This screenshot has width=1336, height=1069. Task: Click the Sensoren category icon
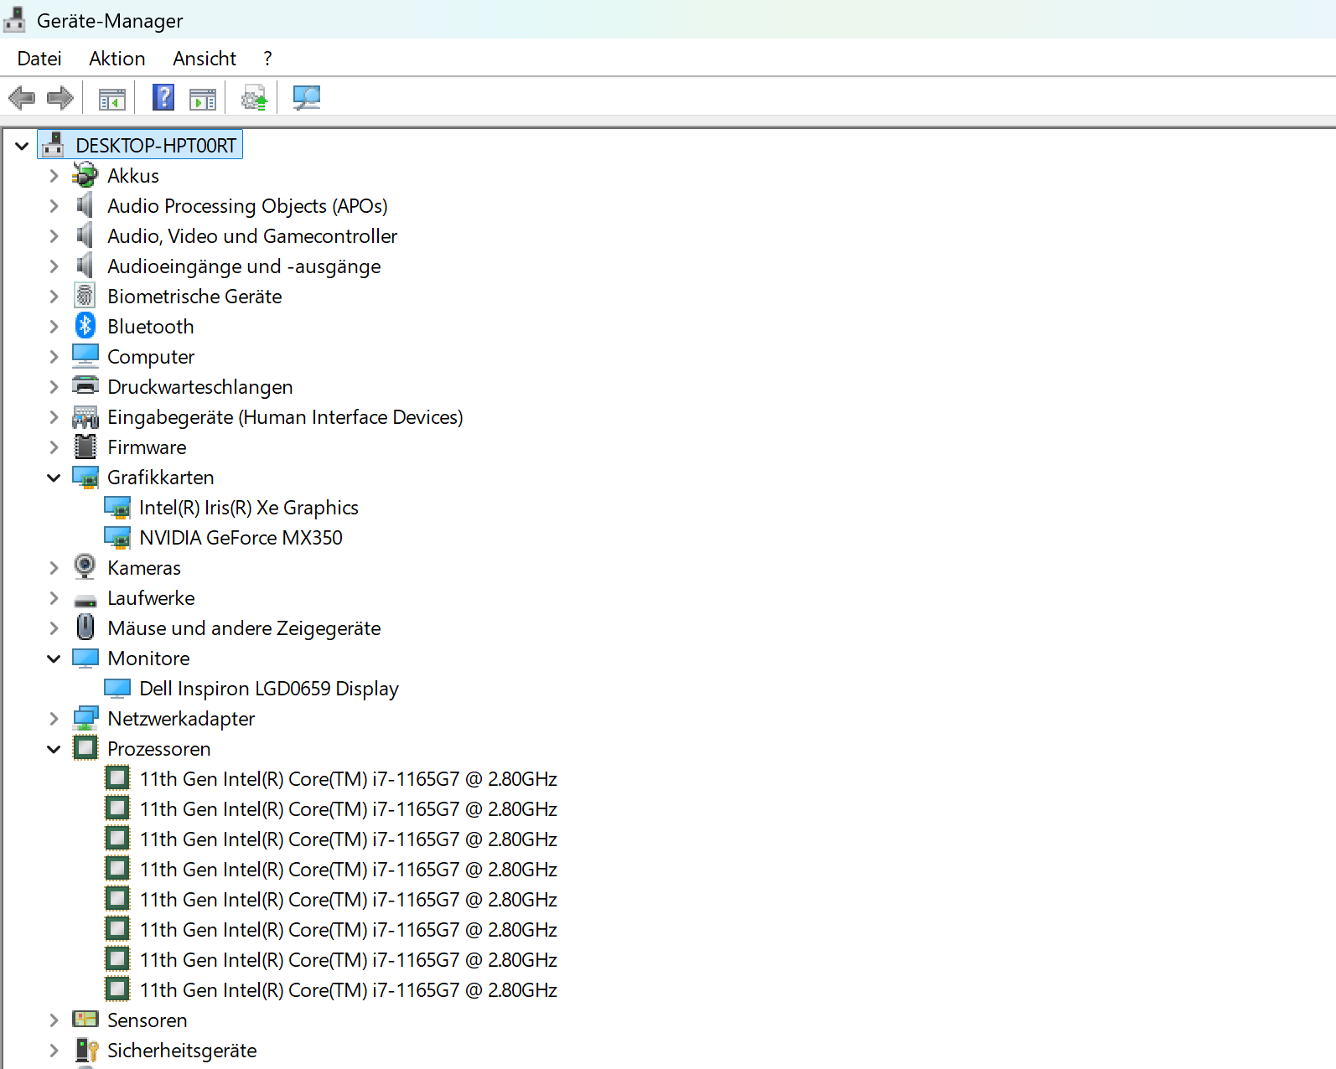(x=85, y=1020)
